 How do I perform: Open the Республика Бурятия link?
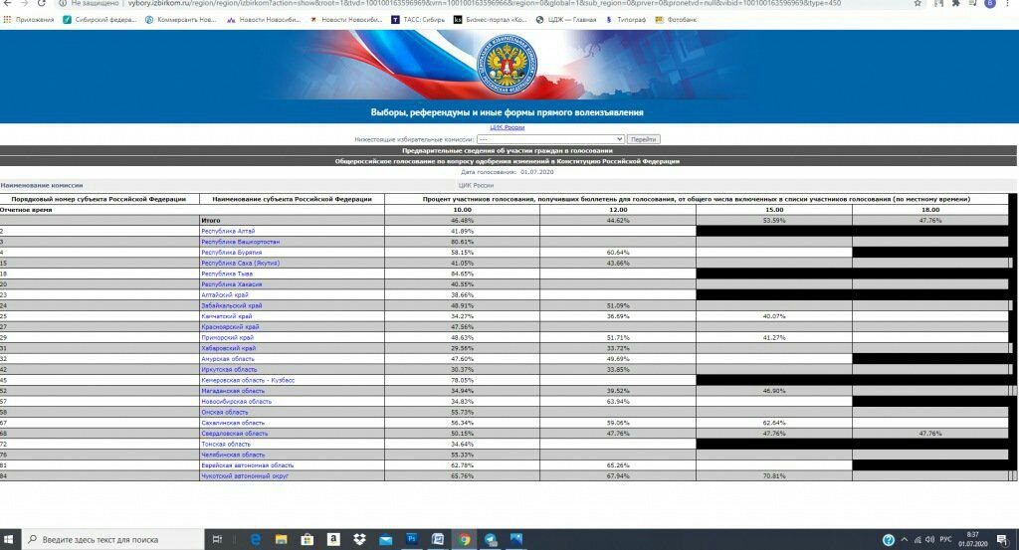pyautogui.click(x=231, y=253)
